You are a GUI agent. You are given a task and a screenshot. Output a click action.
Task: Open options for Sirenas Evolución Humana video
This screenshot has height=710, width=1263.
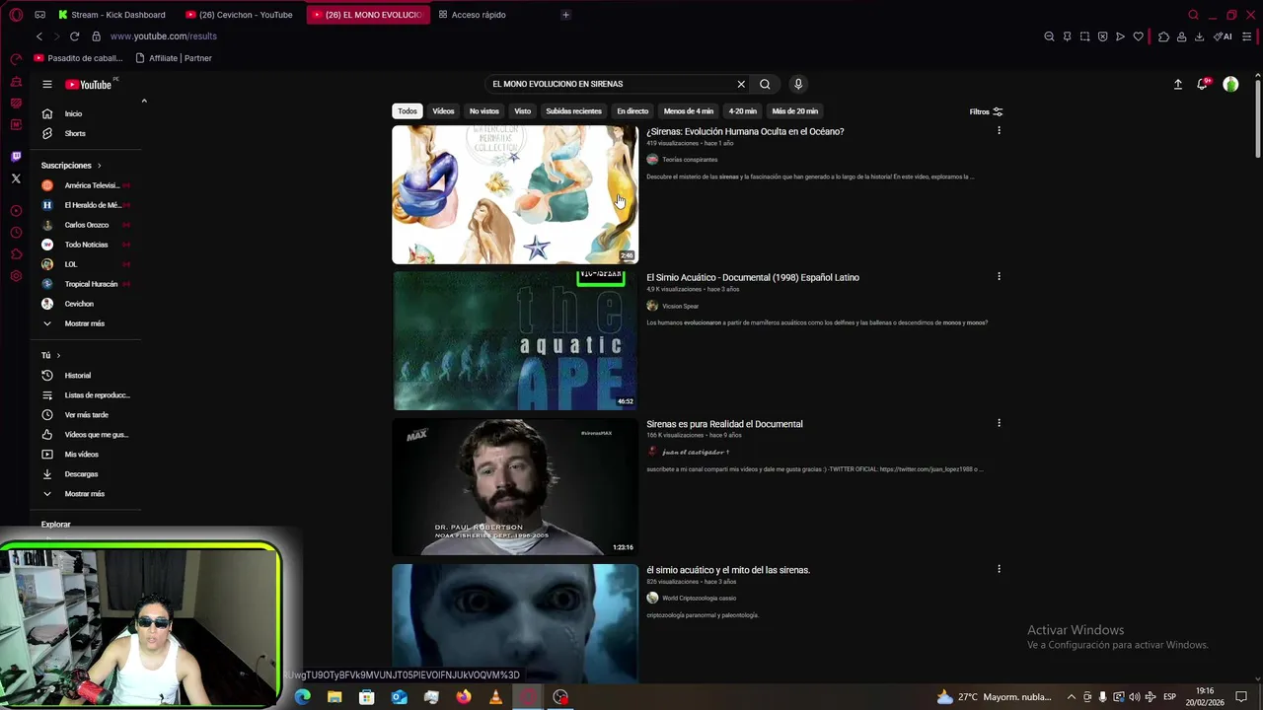pos(999,130)
